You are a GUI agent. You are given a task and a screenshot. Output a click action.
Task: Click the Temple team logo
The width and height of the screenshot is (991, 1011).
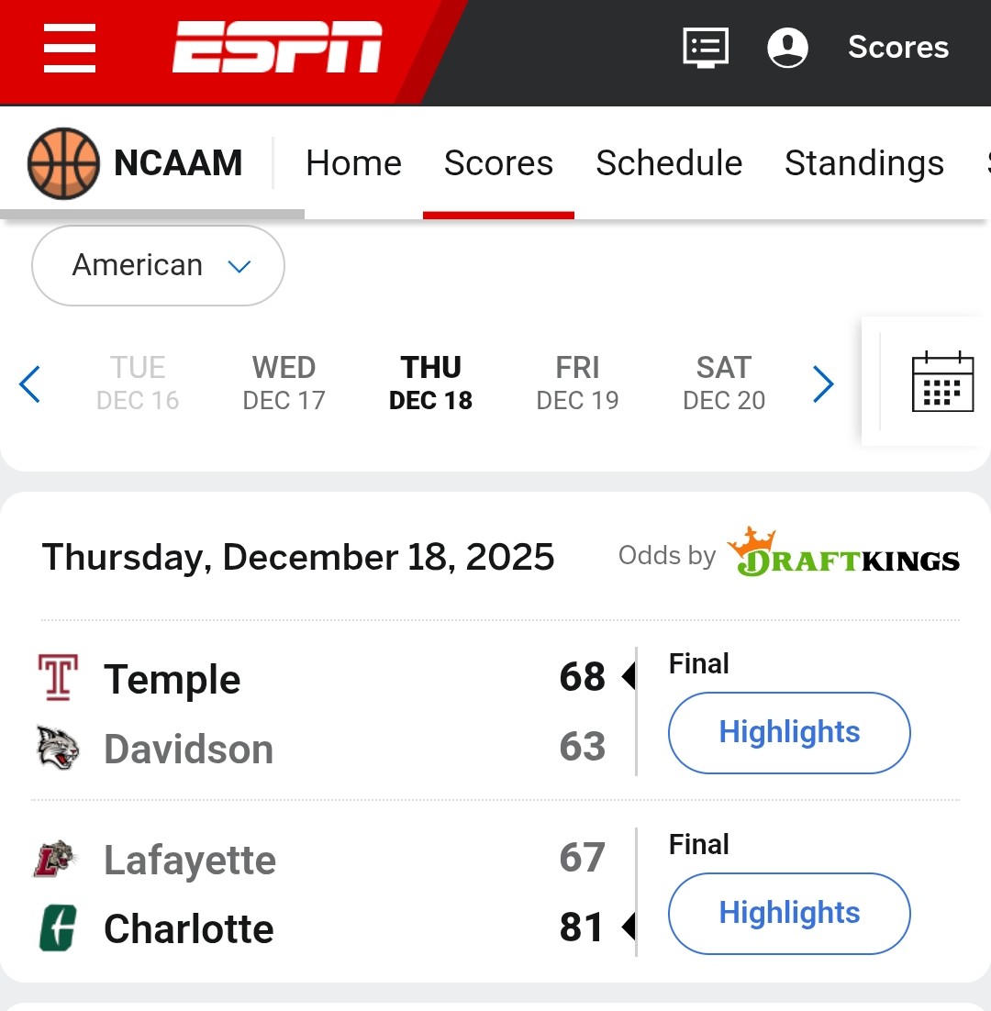(x=58, y=678)
